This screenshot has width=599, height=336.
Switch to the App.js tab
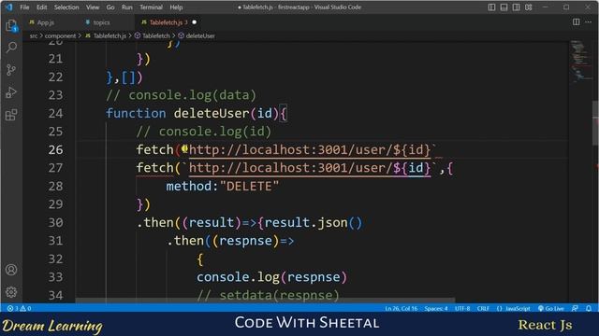[x=46, y=22]
